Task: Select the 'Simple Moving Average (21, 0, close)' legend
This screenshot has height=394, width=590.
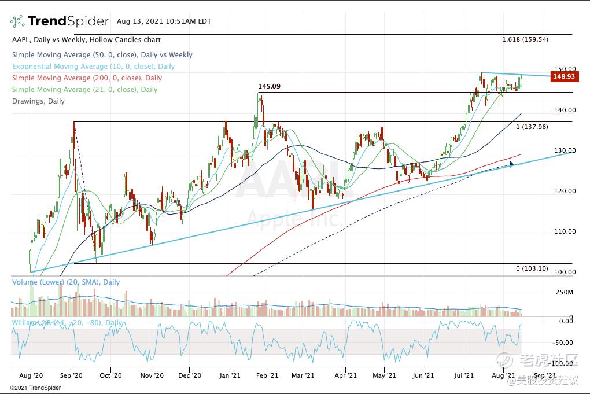Action: click(x=84, y=90)
